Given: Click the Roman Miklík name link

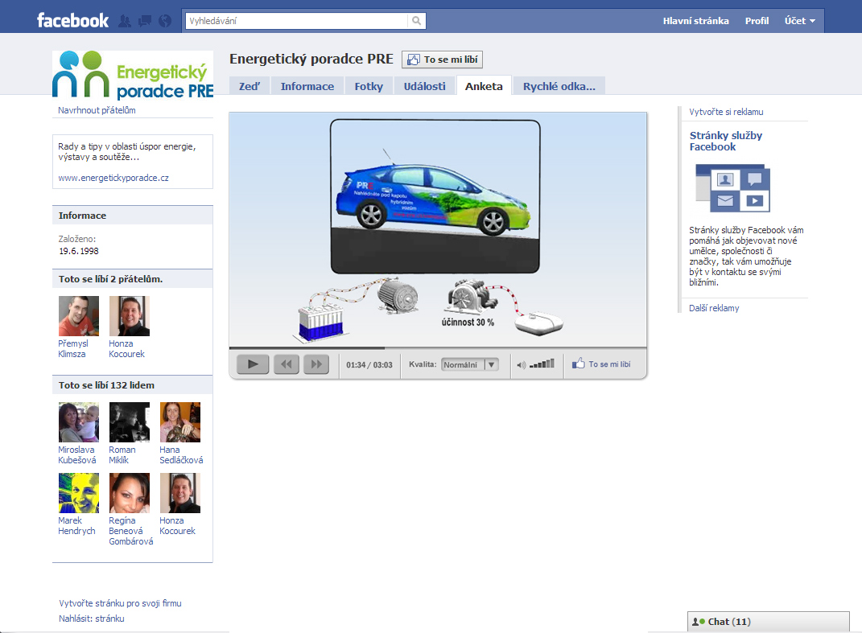Looking at the screenshot, I should point(122,455).
